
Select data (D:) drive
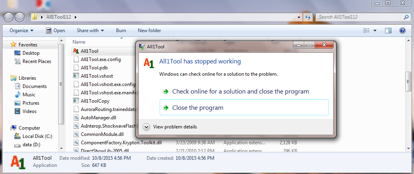click(31, 145)
